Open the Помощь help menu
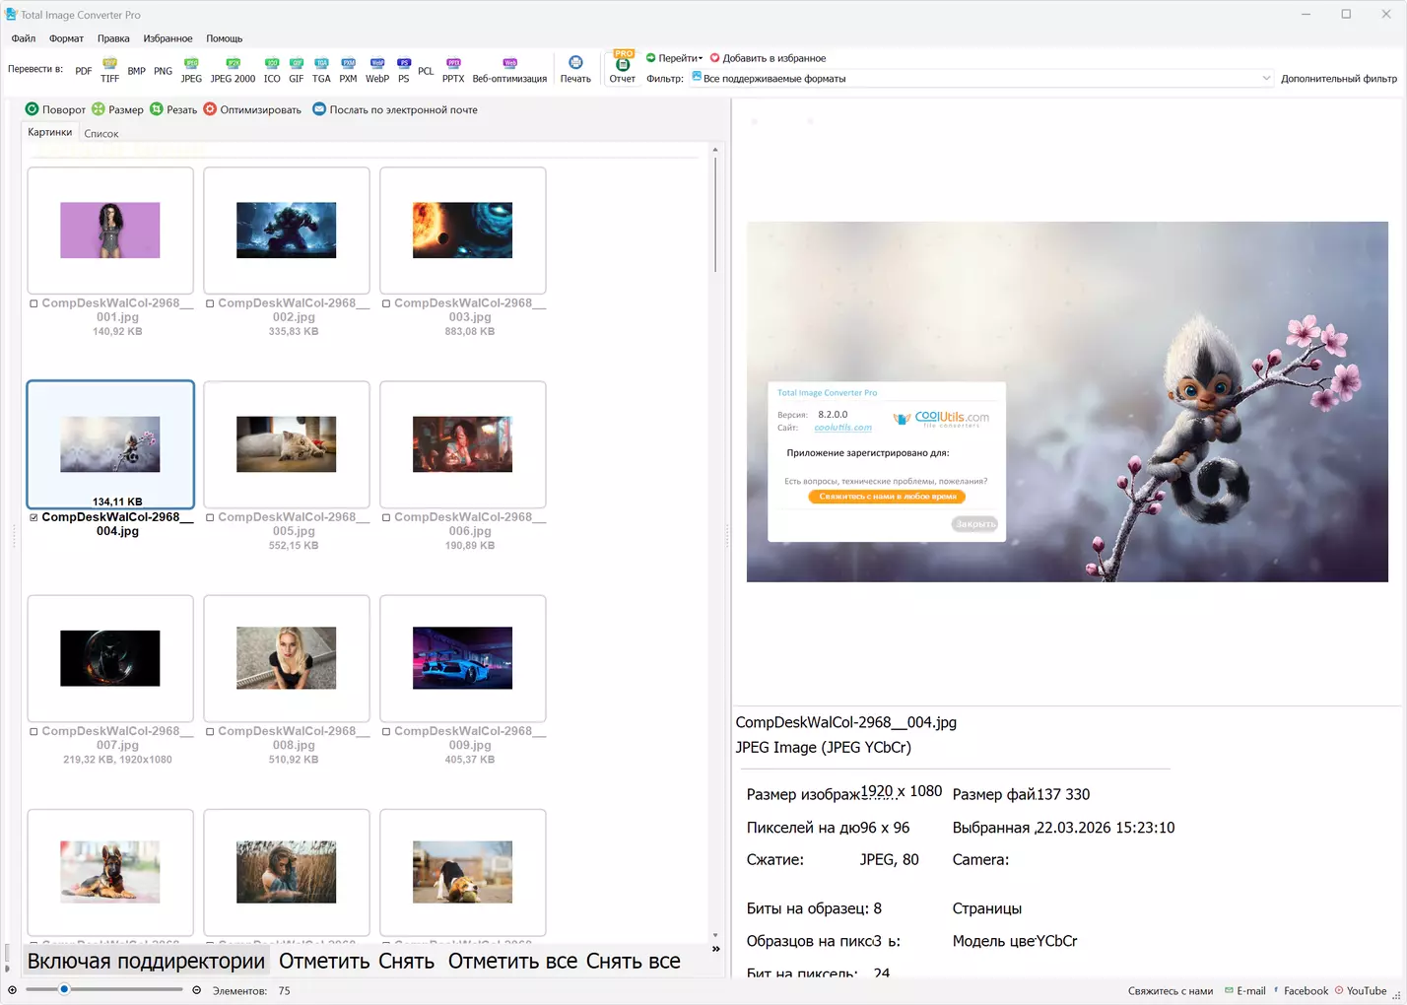The height and width of the screenshot is (1005, 1407). [x=225, y=38]
